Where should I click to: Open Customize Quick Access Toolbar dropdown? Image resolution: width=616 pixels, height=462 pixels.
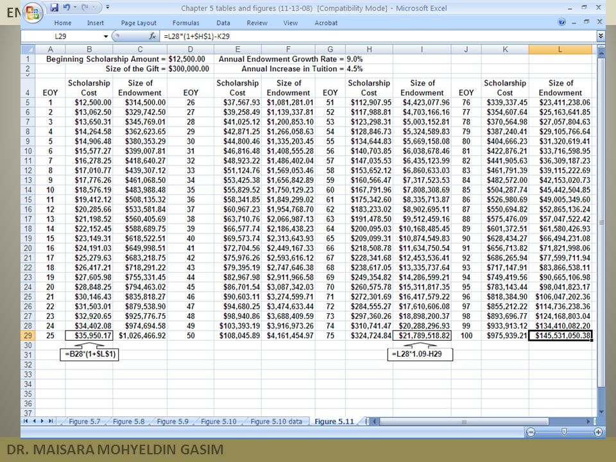108,8
